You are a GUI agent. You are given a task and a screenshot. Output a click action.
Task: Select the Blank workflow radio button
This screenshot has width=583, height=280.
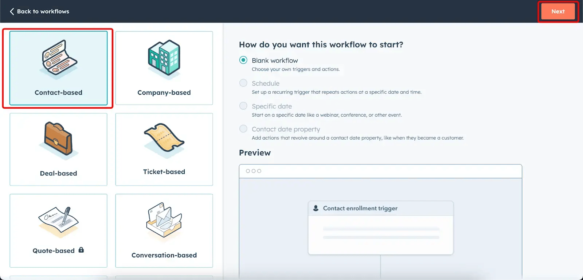point(243,60)
